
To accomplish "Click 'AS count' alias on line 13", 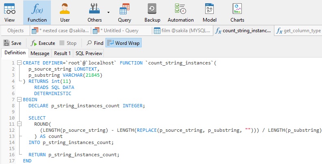I will click(51, 136).
